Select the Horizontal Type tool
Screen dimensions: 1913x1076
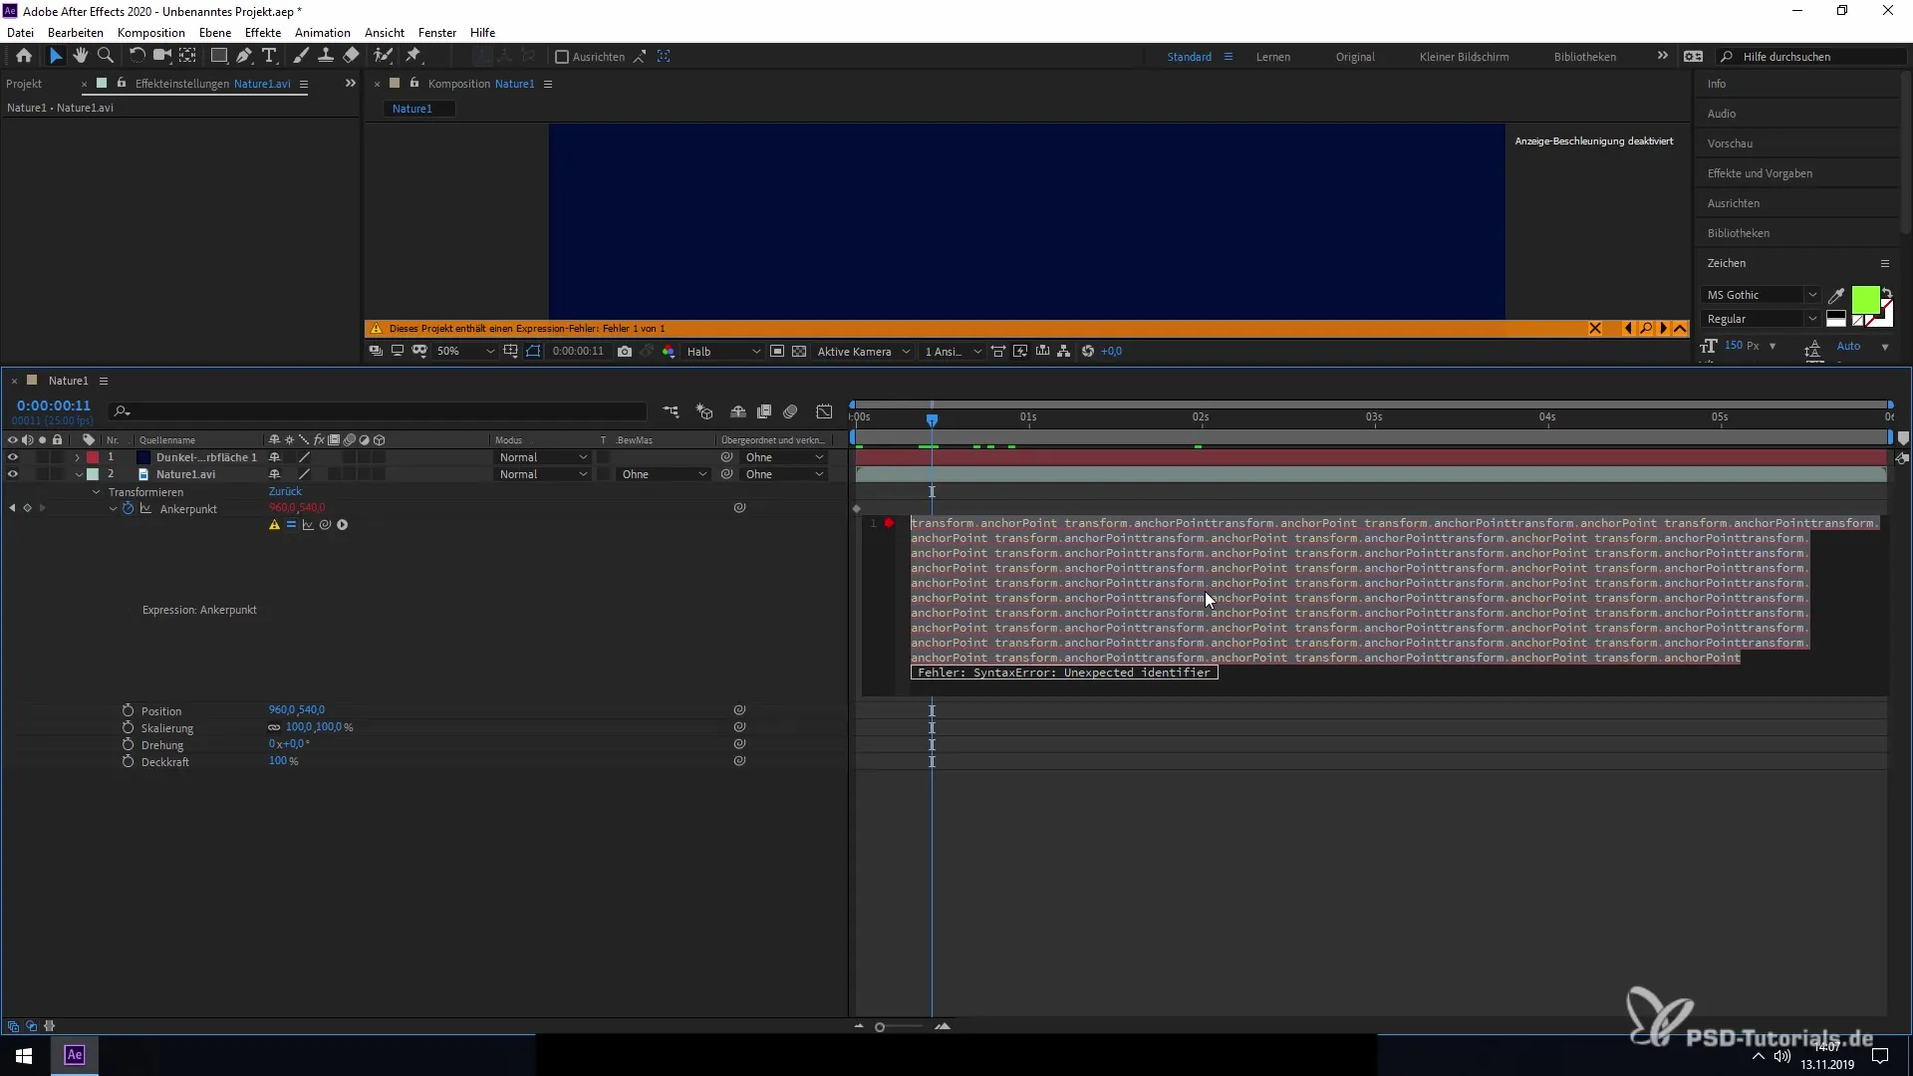coord(269,57)
